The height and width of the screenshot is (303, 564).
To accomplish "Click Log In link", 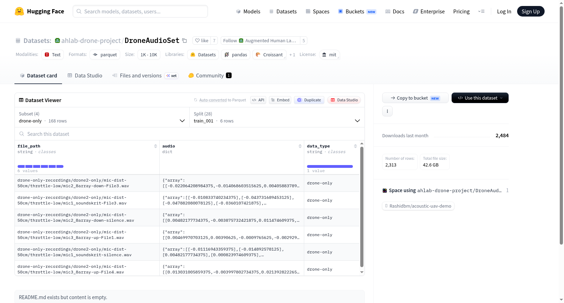I will pyautogui.click(x=504, y=11).
